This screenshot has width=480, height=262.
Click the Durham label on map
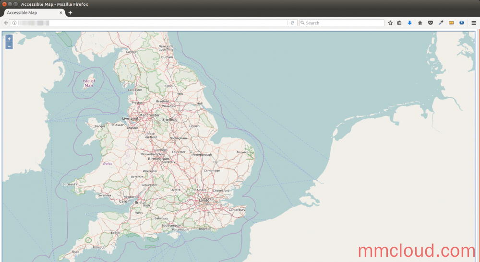click(x=167, y=57)
